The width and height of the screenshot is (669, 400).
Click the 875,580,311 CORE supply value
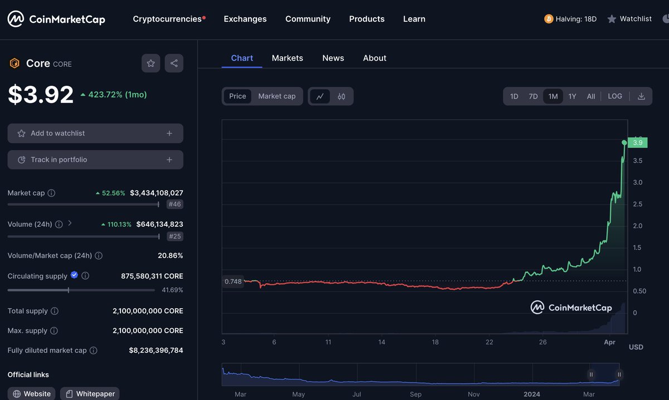(x=152, y=276)
